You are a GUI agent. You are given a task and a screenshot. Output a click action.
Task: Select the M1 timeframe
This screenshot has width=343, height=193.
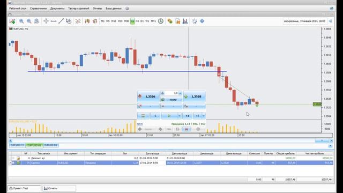[102, 21]
